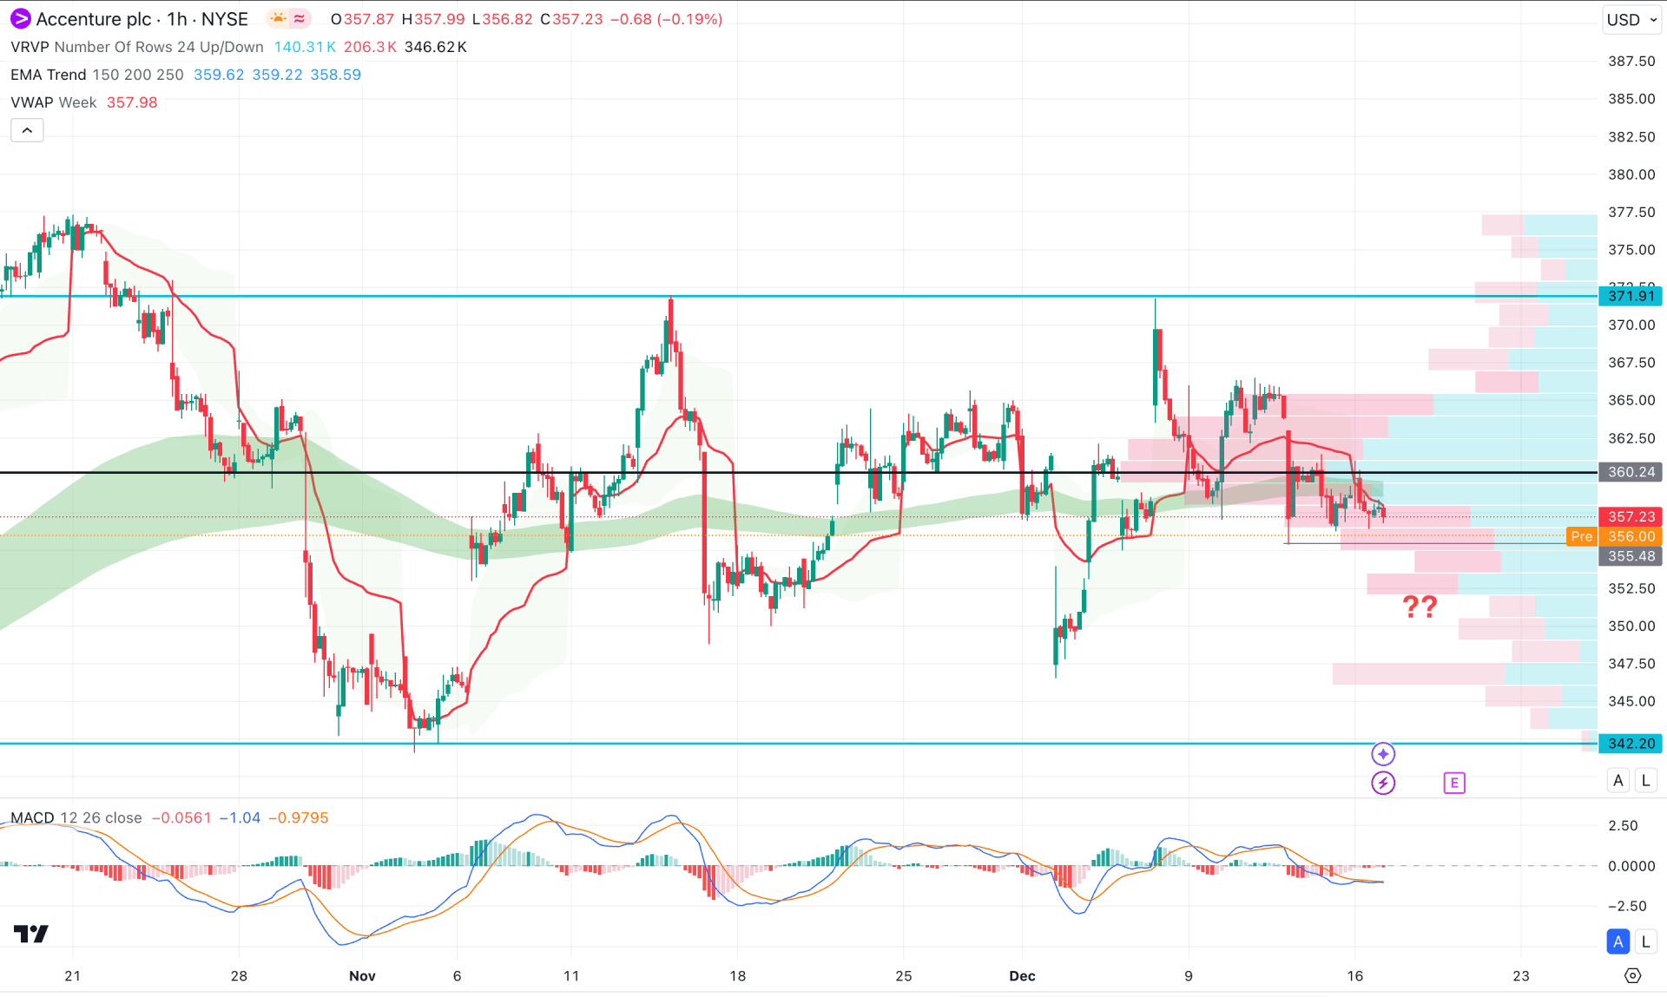Click the open price O357.87
This screenshot has width=1667, height=997.
pyautogui.click(x=362, y=19)
